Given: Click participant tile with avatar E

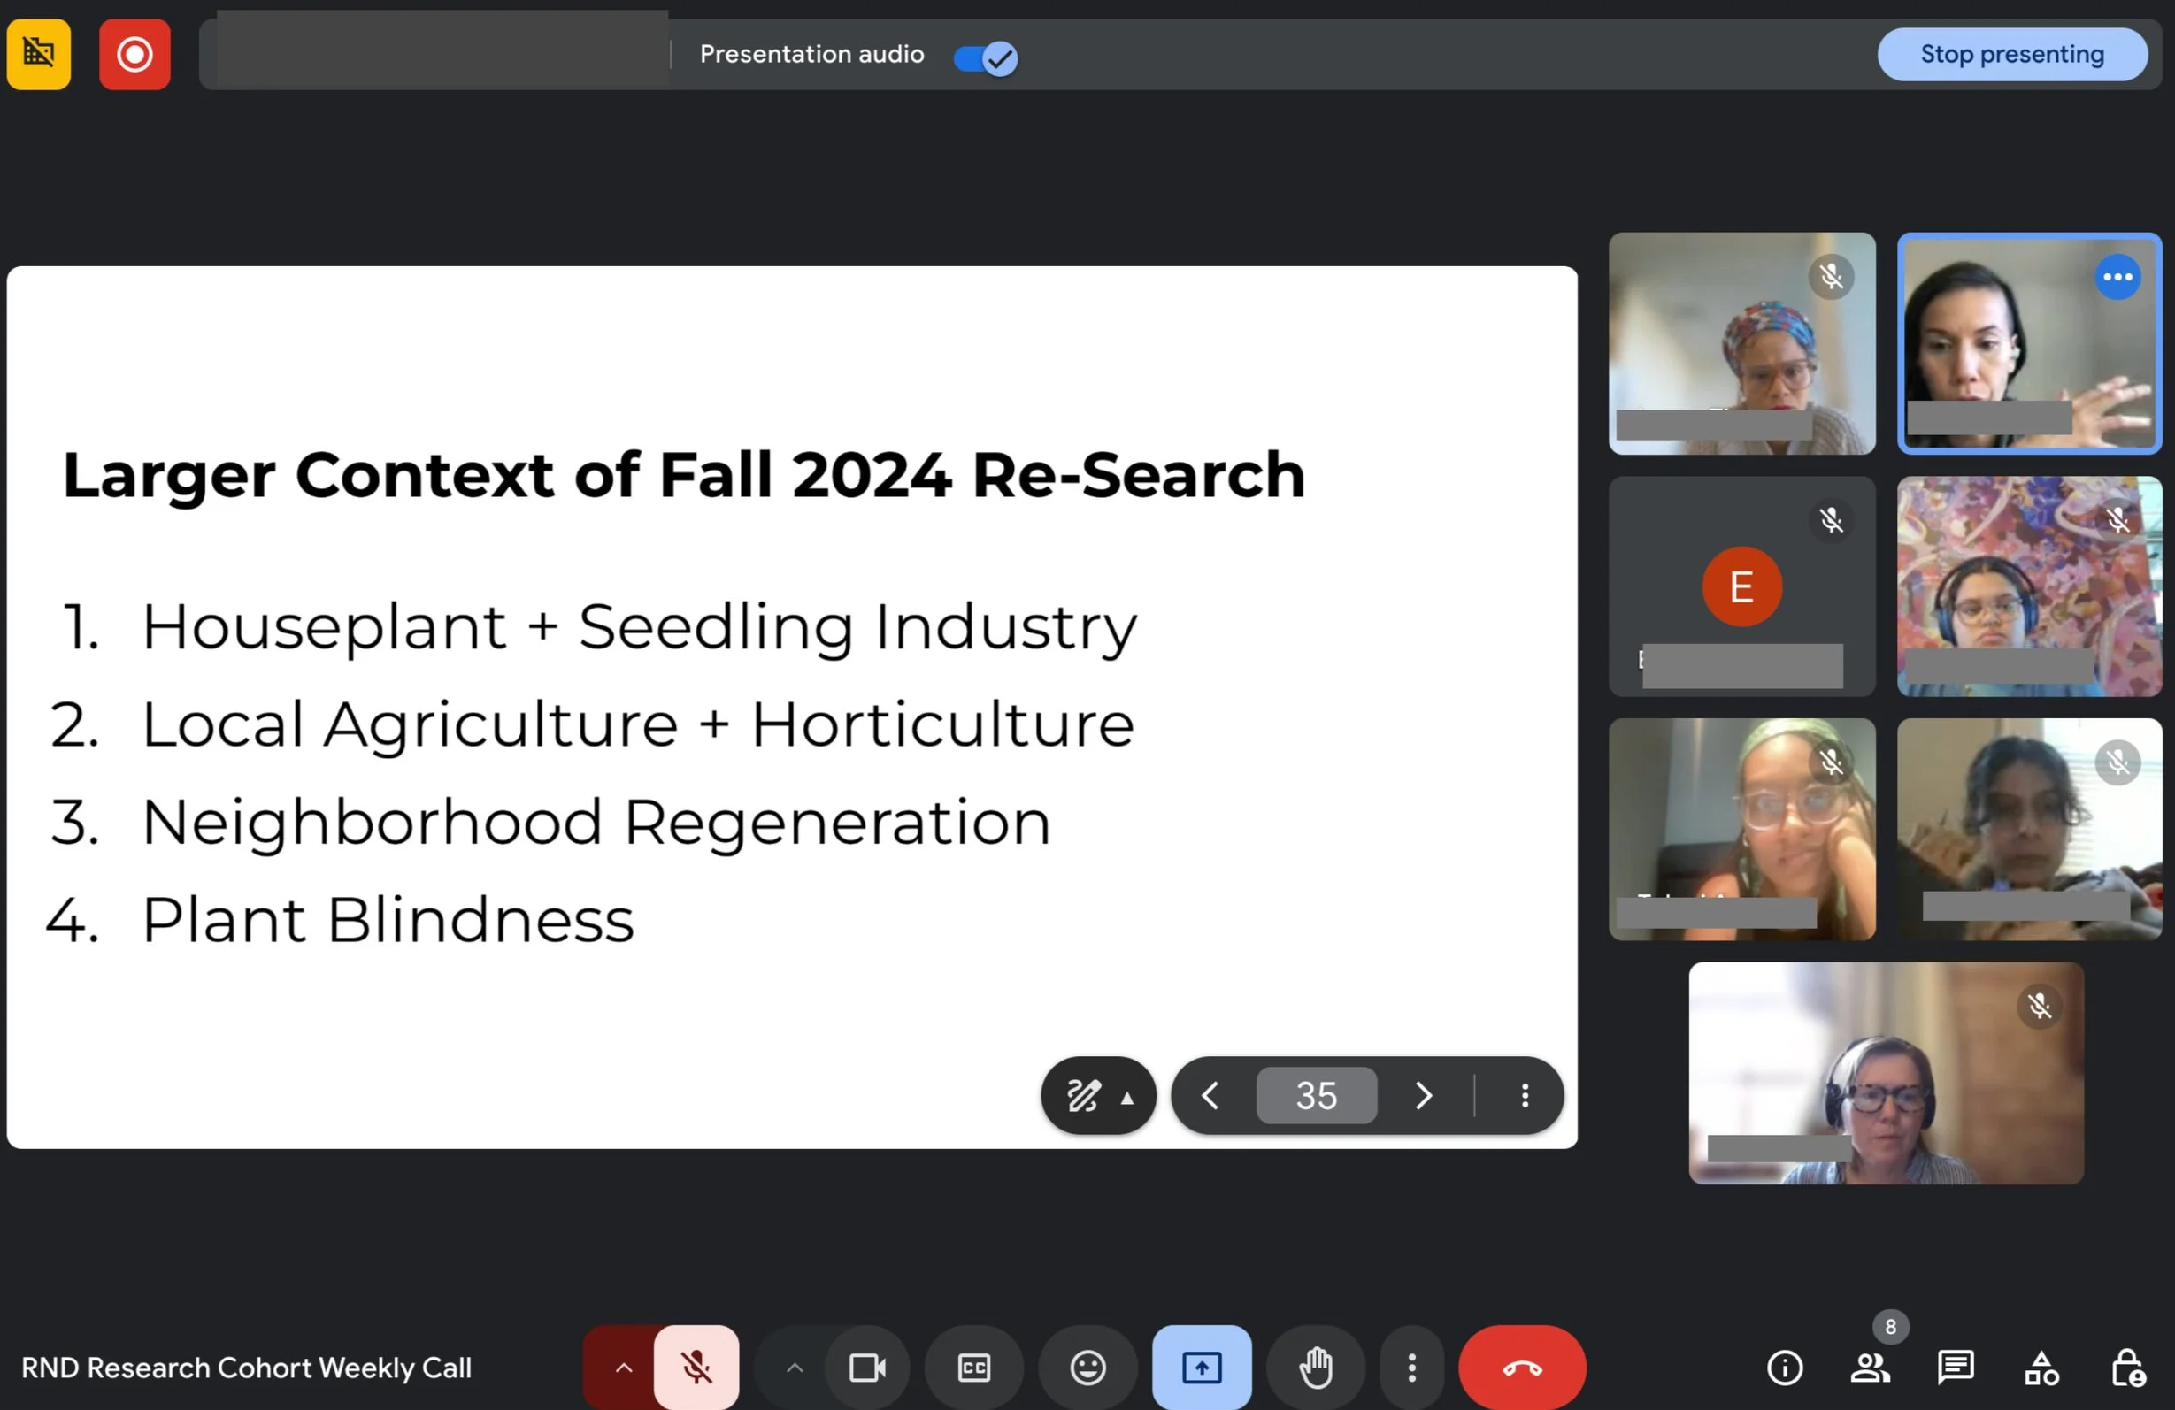Looking at the screenshot, I should click(1741, 586).
